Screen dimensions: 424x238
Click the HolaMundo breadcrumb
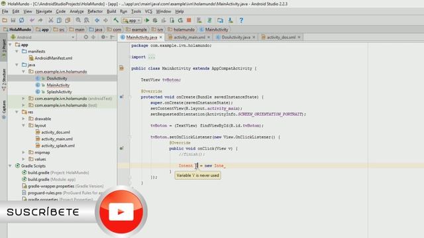(17, 29)
